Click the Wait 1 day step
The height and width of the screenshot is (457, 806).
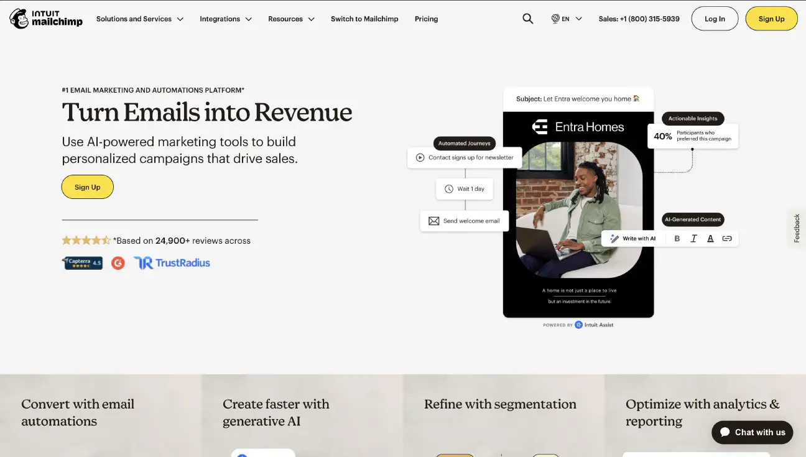(x=465, y=189)
